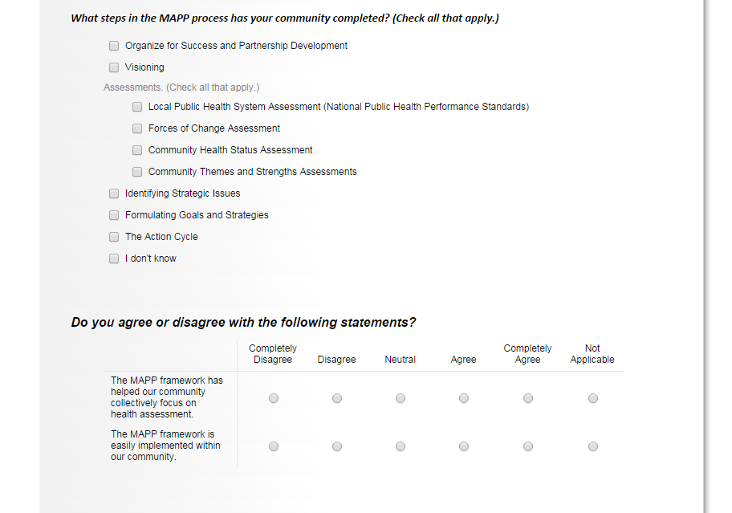This screenshot has height=513, width=732.
Task: Tick the Visioning checkbox
Action: point(114,67)
